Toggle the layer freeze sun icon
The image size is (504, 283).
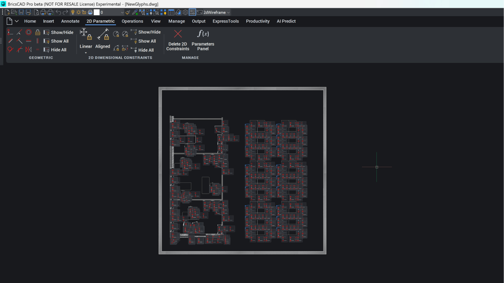[x=78, y=12]
